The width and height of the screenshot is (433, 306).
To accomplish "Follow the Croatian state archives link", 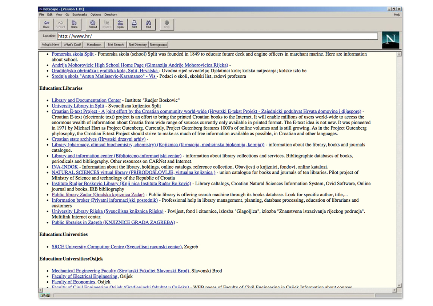I will click(98, 139).
